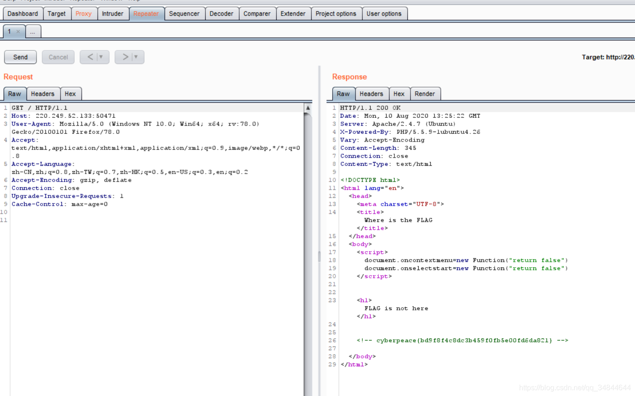
Task: Click the DOCTYPE html line
Action: (x=370, y=180)
